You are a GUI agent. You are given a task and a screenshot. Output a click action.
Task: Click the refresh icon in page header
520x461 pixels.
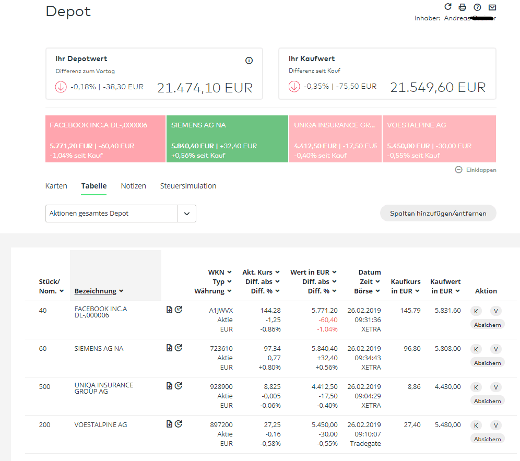coord(448,7)
